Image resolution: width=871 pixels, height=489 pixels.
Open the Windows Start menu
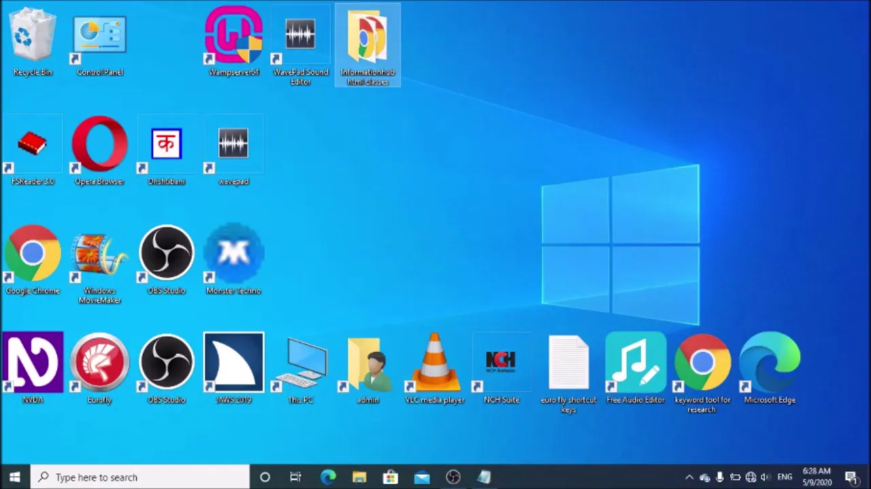click(x=15, y=477)
